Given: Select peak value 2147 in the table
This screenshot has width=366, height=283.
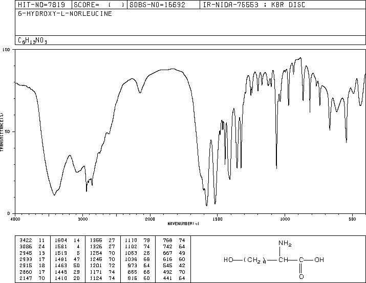Looking at the screenshot, I should 26,278.
